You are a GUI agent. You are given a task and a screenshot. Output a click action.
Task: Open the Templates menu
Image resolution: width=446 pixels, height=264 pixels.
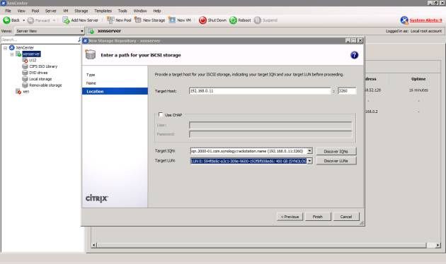tap(103, 11)
